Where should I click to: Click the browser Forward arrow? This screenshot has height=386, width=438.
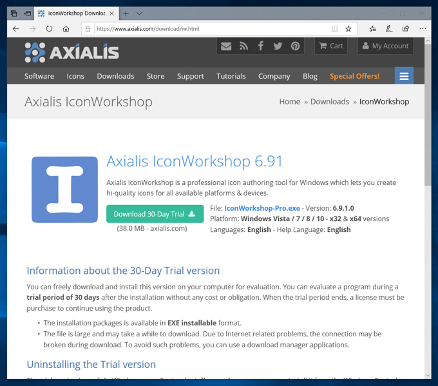click(x=32, y=29)
